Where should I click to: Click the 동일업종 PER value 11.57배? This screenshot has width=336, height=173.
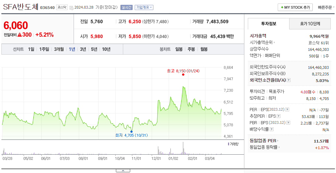click(x=321, y=141)
